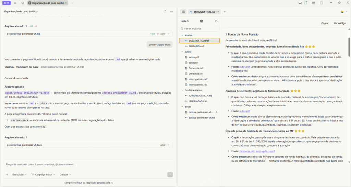Viewport: 351px width, 187px height.
Task: Close the Organização de caso jurídic tab
Action: (x=65, y=3)
